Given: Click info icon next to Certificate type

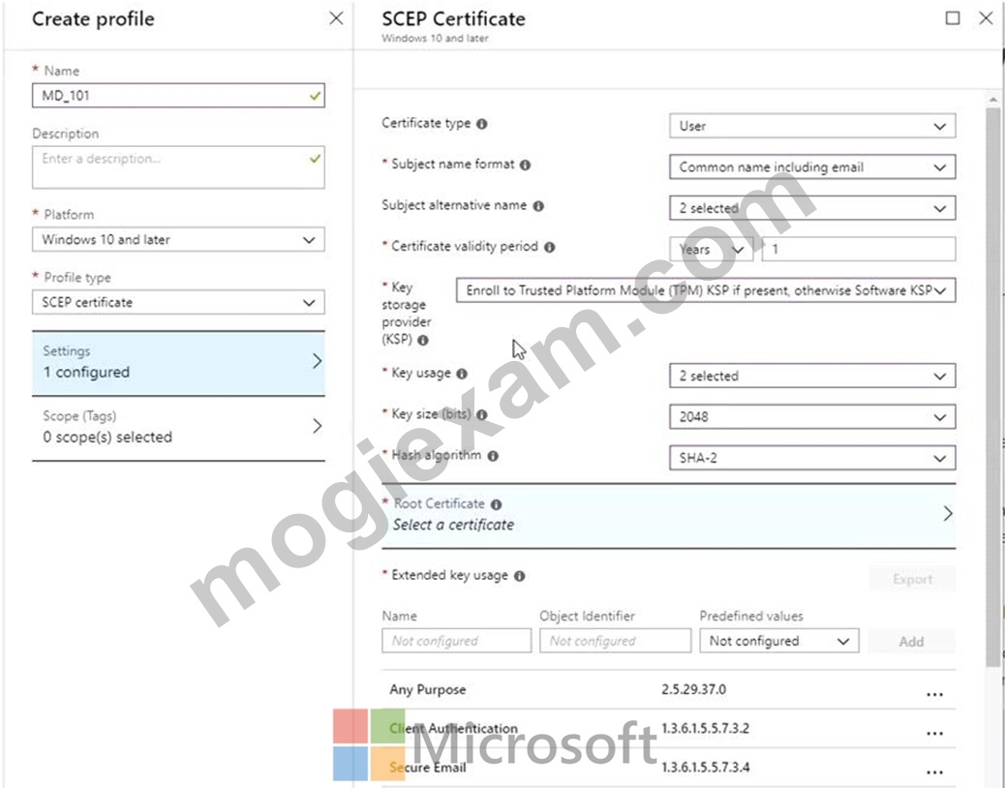Looking at the screenshot, I should click(x=482, y=124).
